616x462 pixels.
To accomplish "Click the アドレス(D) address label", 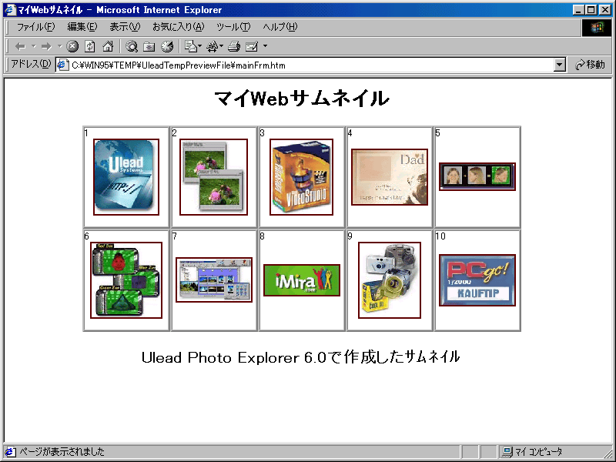I will pos(31,65).
